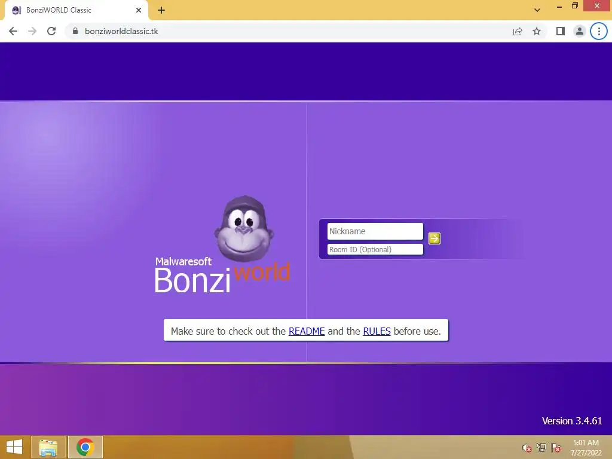Click the Malwaresoft text in logo
The image size is (612, 459).
pos(183,262)
